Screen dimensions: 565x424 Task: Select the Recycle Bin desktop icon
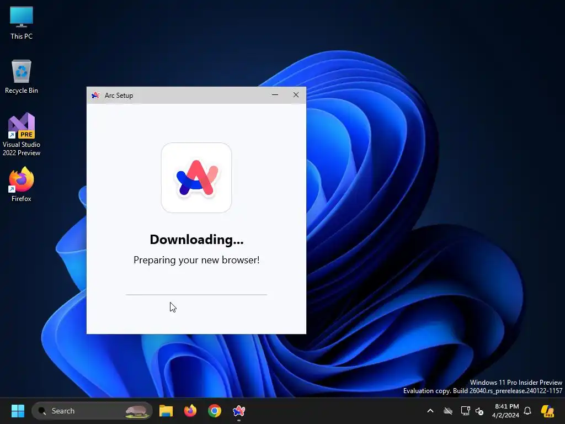coord(22,77)
